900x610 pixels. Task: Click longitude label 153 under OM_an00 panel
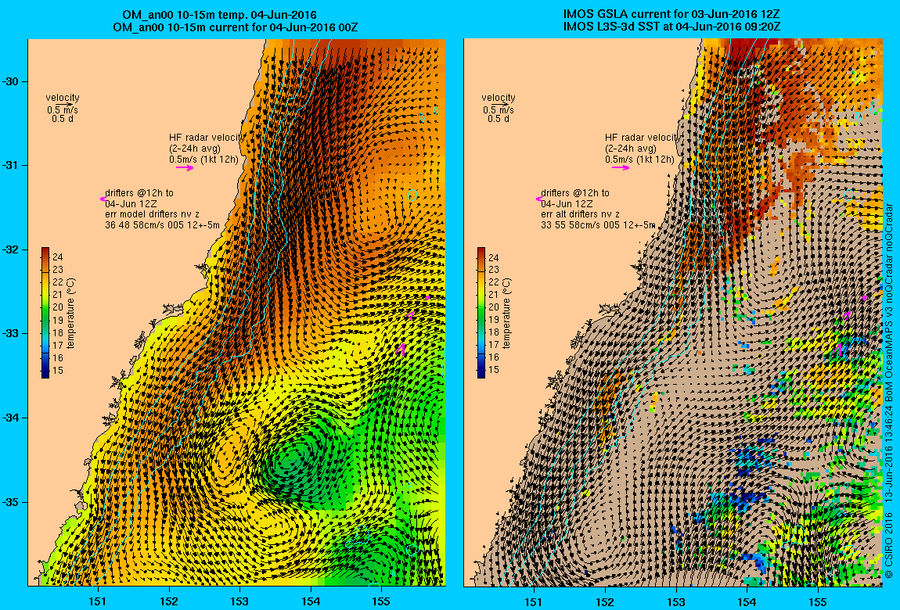[x=240, y=601]
